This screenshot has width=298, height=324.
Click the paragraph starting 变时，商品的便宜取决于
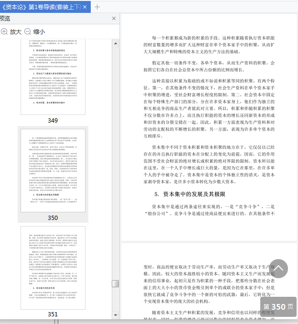pos(209,284)
